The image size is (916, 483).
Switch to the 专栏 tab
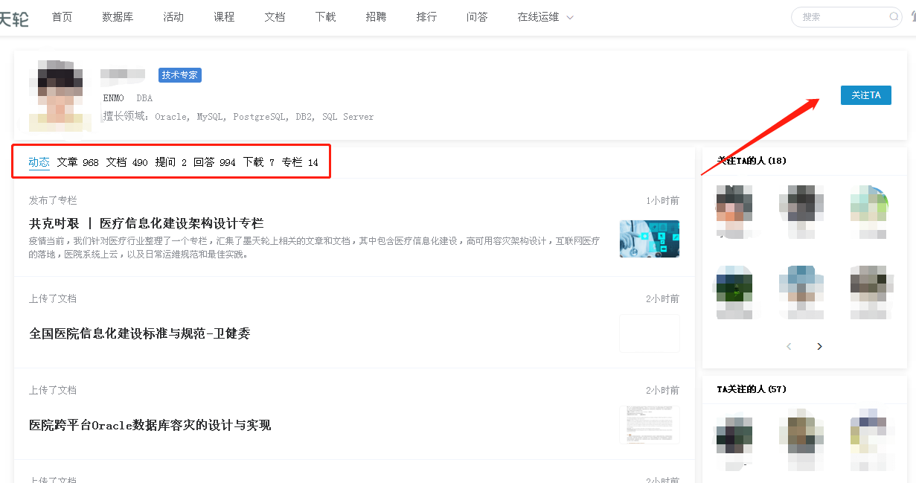coord(295,161)
